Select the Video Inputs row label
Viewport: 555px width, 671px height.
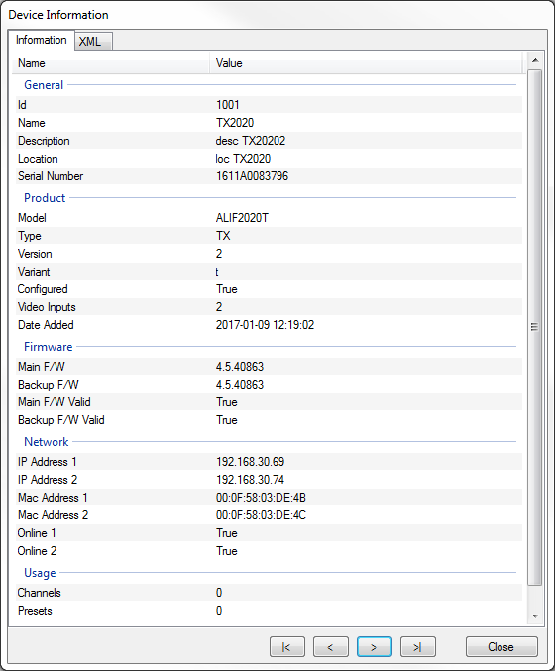pos(47,307)
